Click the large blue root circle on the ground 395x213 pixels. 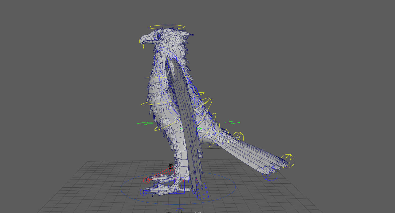coord(178,188)
